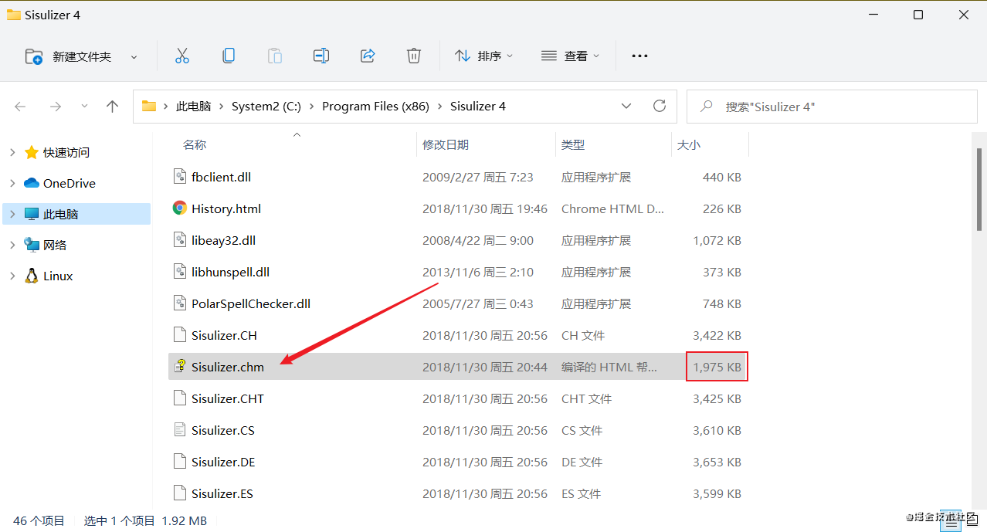Click the file icon of fbclient.dll
The image size is (987, 532).
179,177
